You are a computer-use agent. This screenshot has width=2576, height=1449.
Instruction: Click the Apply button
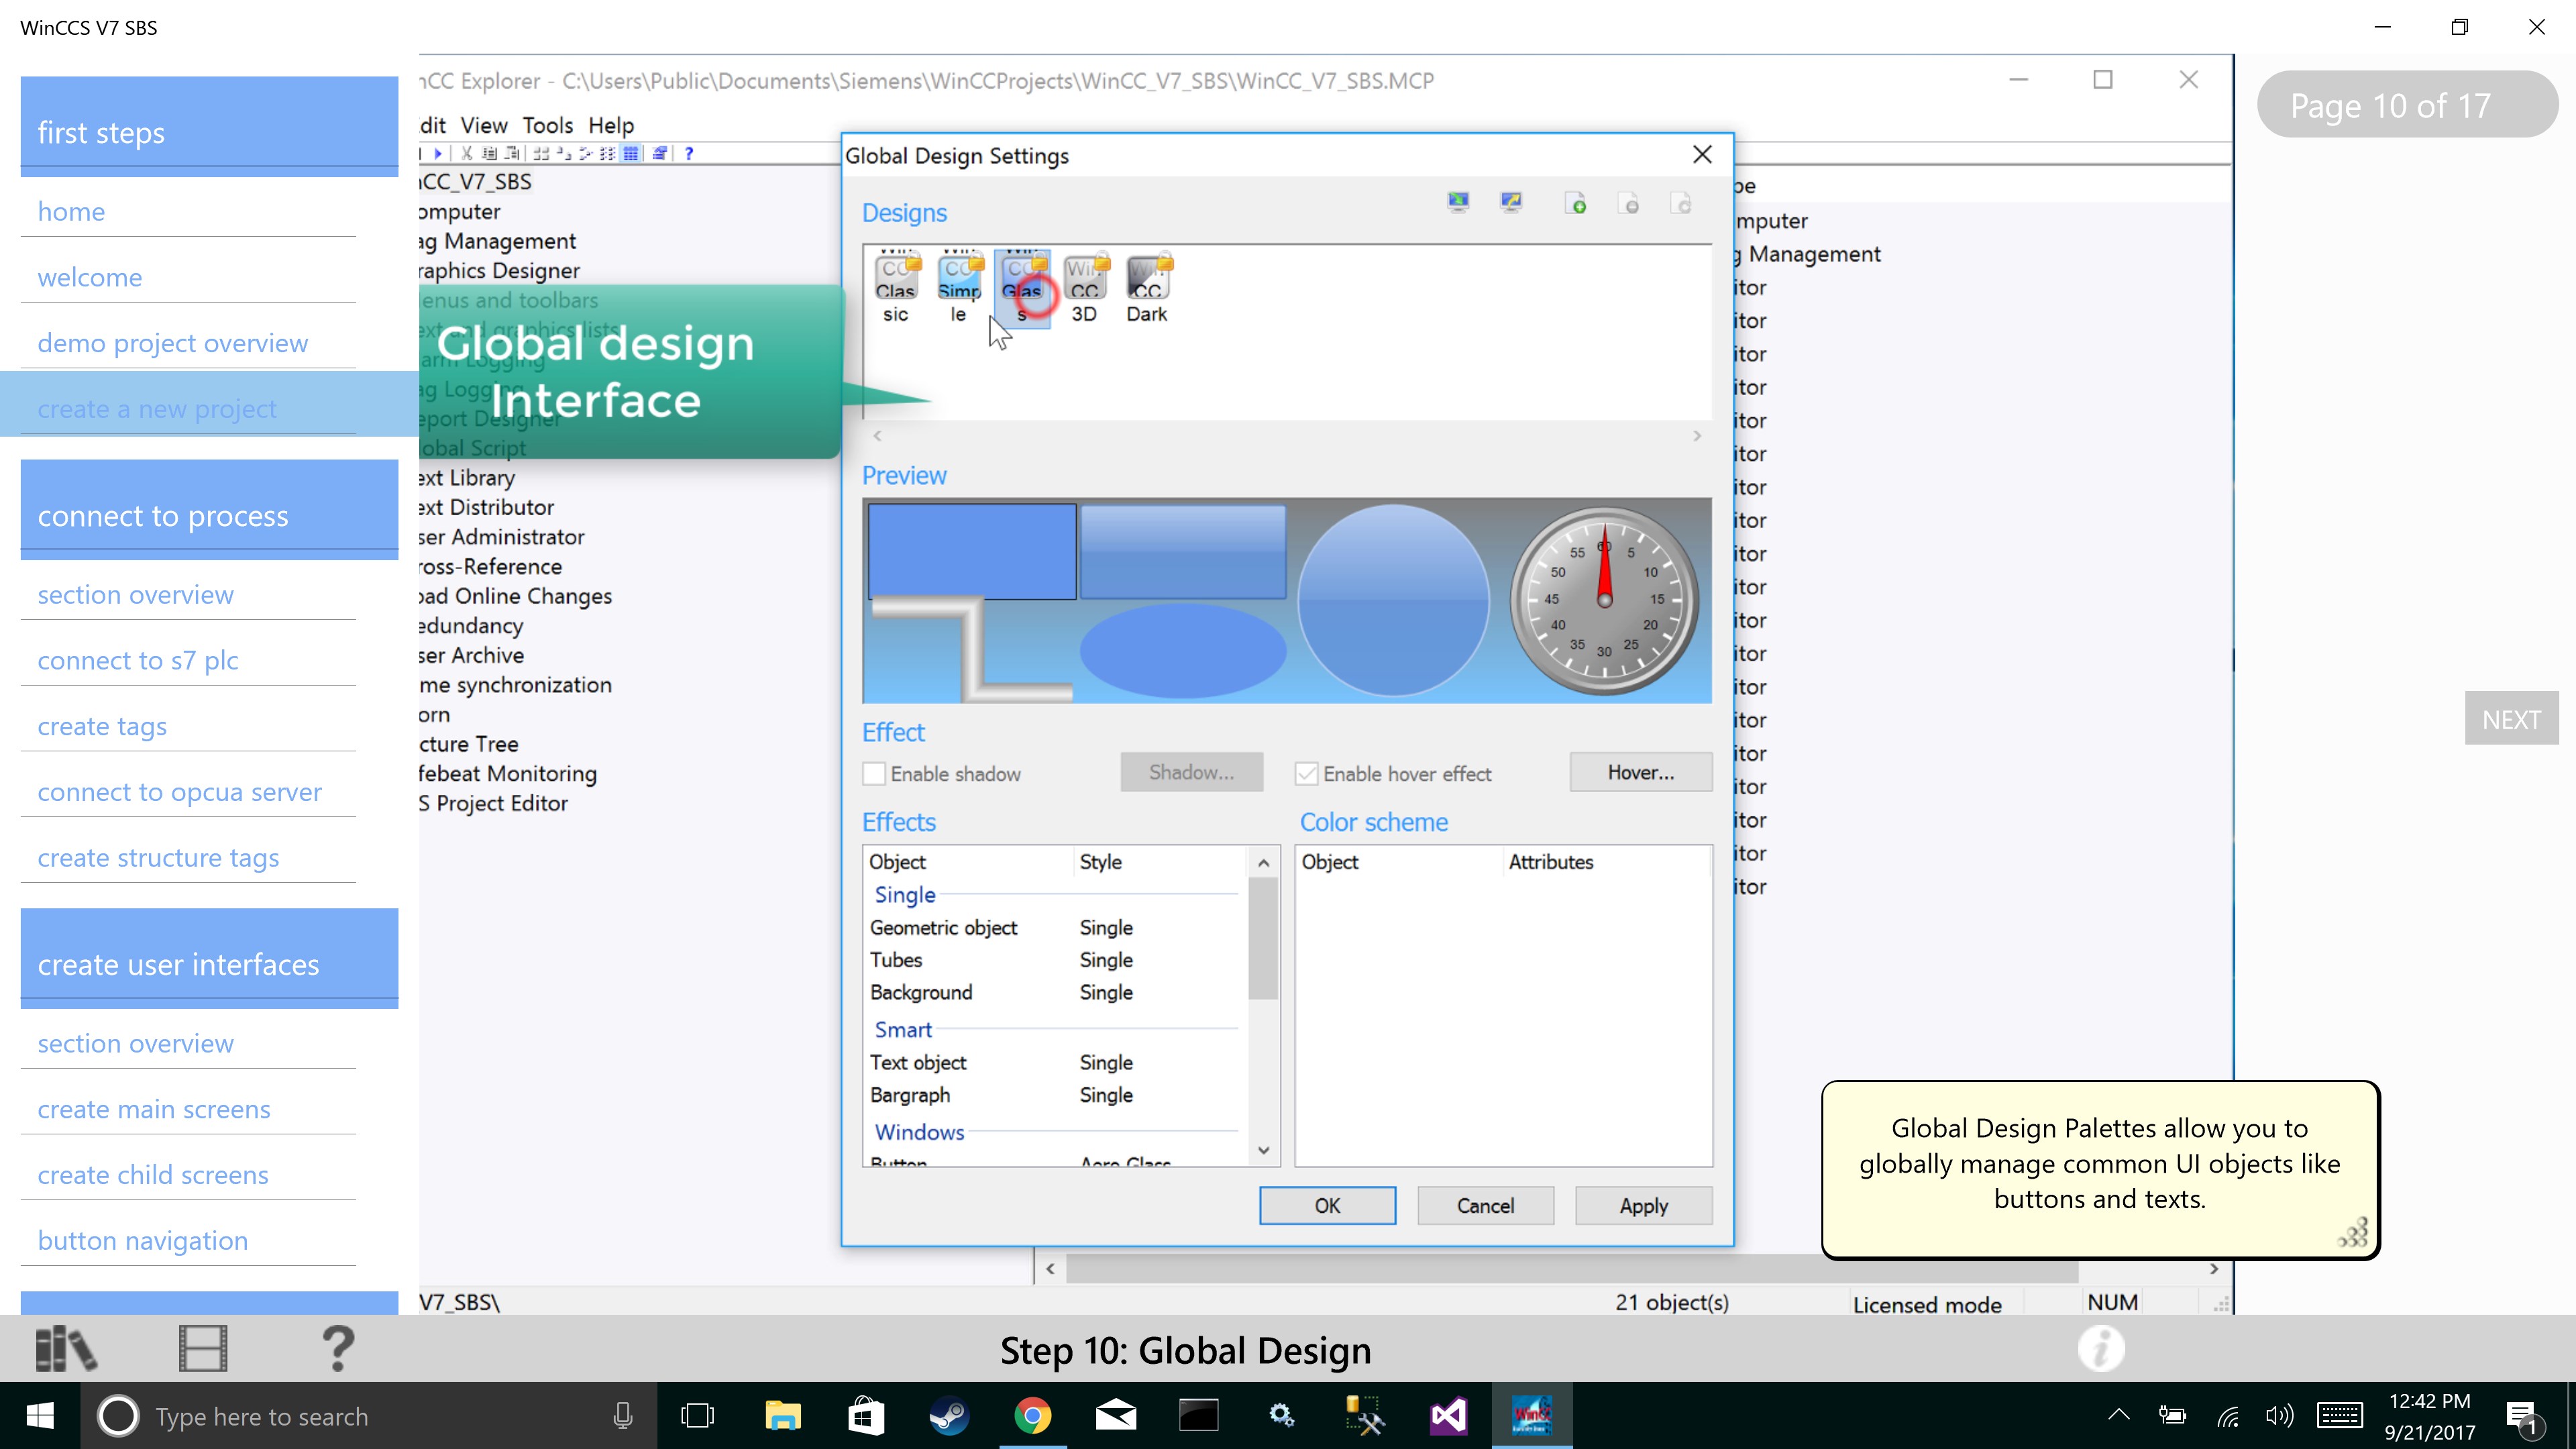[1643, 1205]
